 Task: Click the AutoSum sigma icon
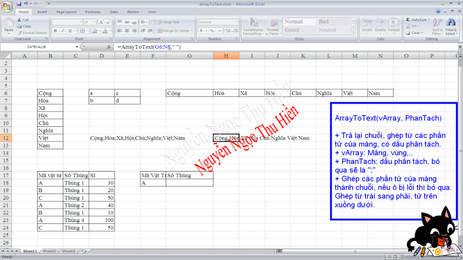408,20
